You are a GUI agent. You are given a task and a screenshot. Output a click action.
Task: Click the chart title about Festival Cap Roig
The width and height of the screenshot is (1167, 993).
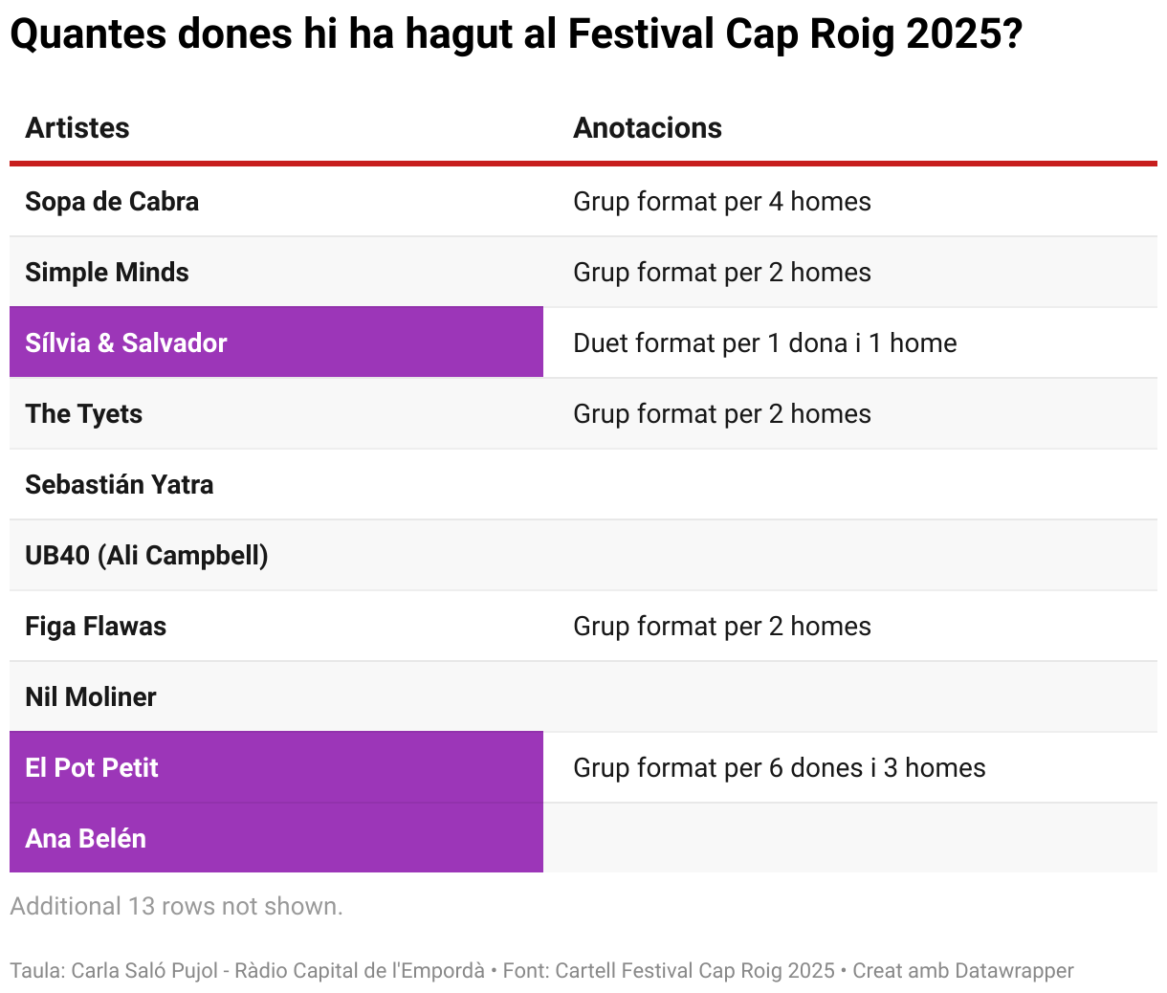click(516, 34)
